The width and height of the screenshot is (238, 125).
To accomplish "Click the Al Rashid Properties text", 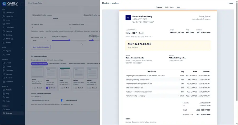I will point(177,58).
